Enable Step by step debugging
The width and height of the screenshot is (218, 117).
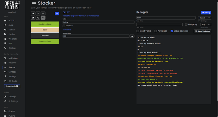click(138, 31)
